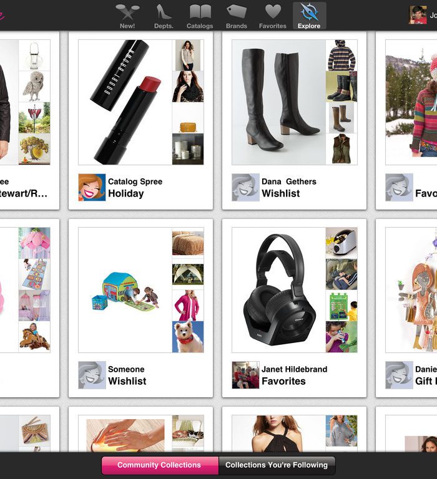View the black headphones image
This screenshot has height=479, width=437.
(x=279, y=290)
